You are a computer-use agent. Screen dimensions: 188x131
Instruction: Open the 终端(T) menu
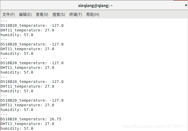[x=76, y=15]
